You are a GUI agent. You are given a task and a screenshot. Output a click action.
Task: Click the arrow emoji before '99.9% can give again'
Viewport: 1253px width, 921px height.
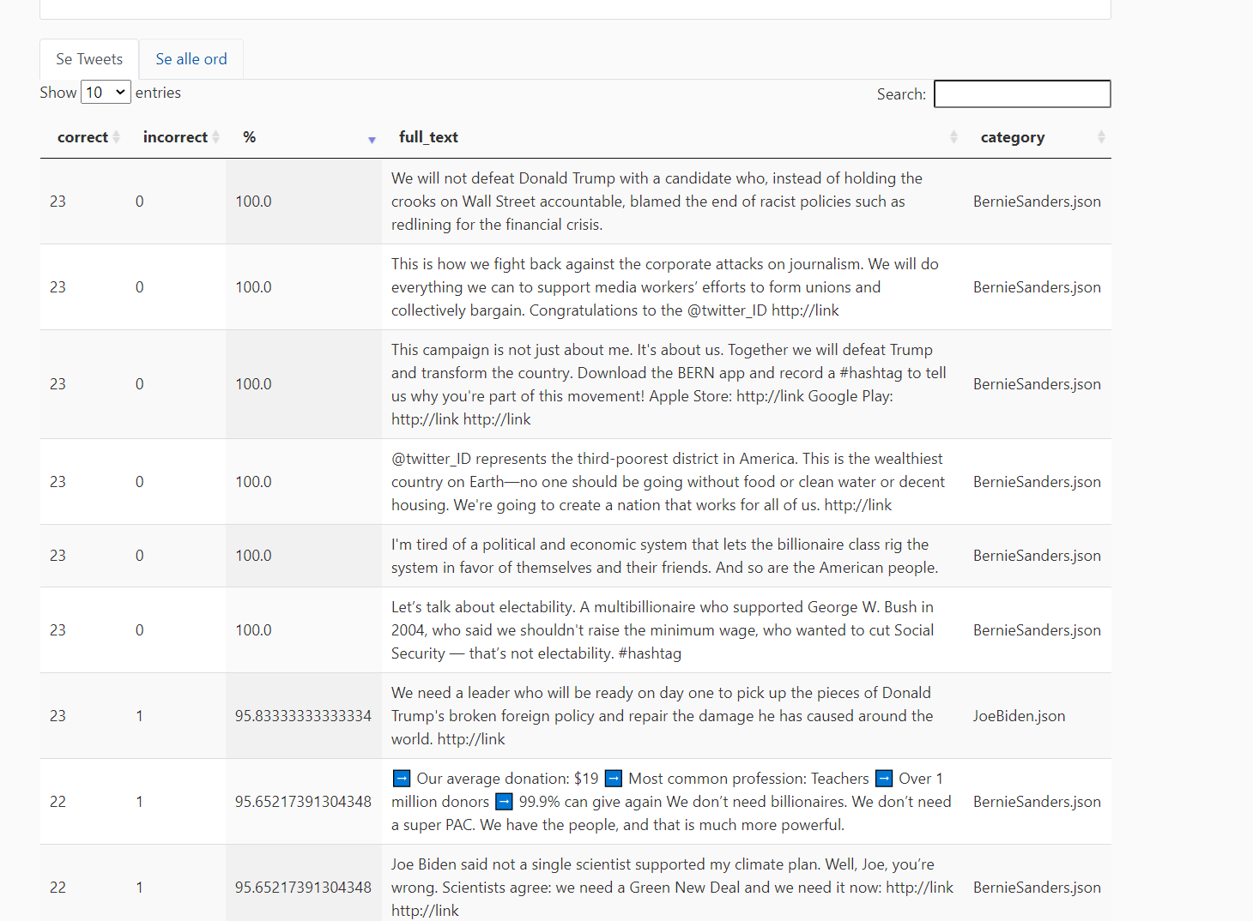504,802
